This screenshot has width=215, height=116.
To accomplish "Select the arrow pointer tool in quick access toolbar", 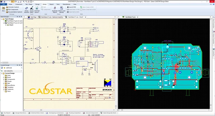I will click(12, 2).
